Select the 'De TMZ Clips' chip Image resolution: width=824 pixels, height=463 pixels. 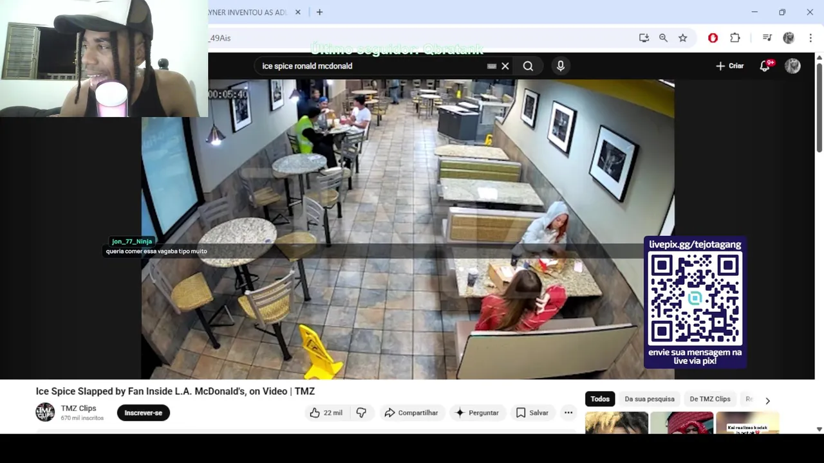[x=710, y=399]
